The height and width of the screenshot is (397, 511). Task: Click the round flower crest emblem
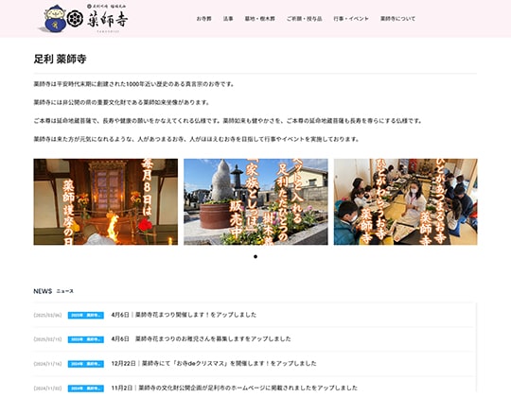coord(75,19)
